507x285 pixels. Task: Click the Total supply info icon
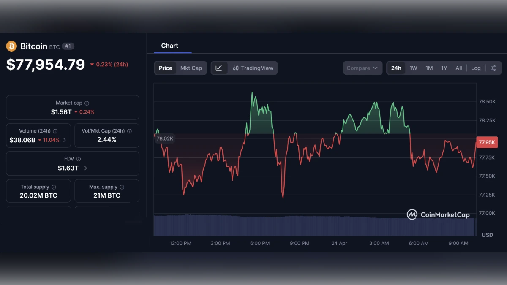(54, 187)
